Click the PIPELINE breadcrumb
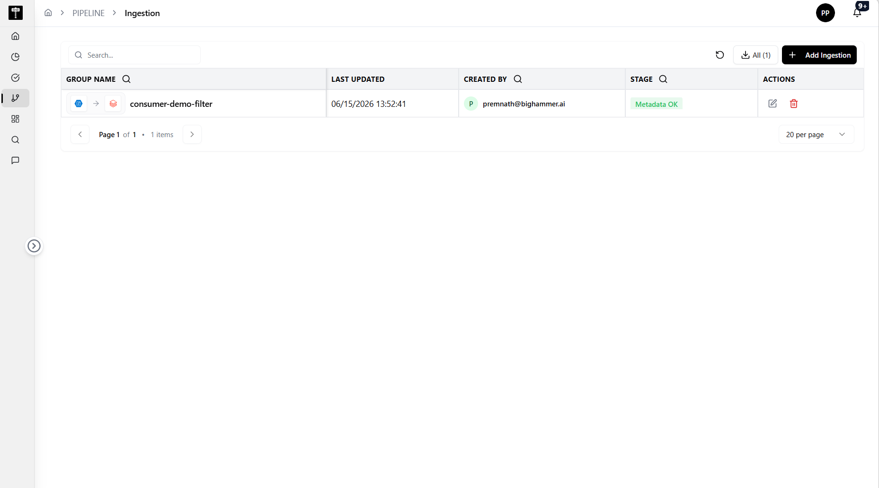Image resolution: width=879 pixels, height=488 pixels. point(89,13)
